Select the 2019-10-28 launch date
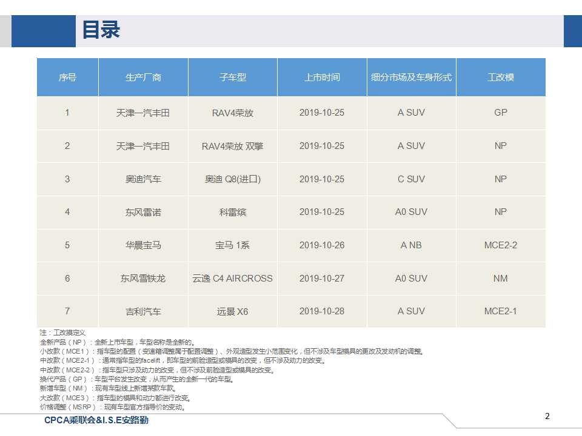The height and width of the screenshot is (436, 582). click(322, 311)
